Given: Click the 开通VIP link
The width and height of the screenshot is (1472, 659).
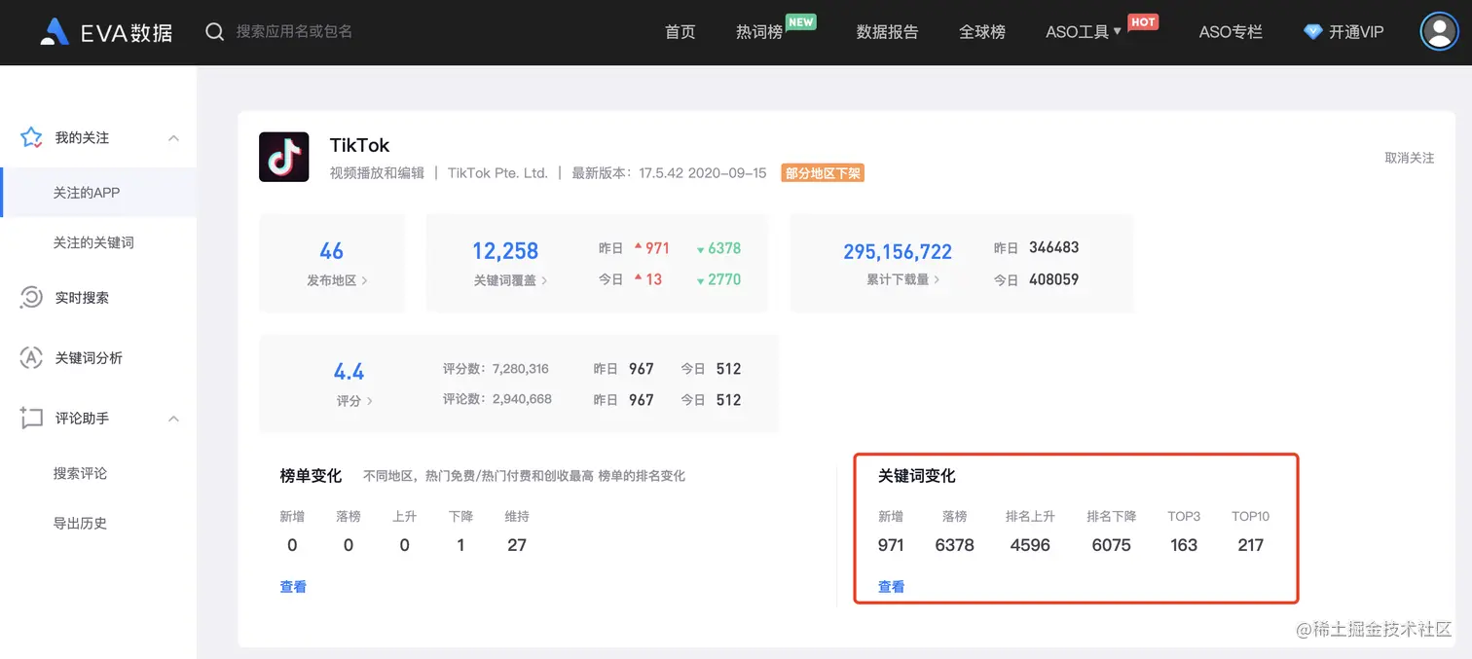Looking at the screenshot, I should (1356, 32).
